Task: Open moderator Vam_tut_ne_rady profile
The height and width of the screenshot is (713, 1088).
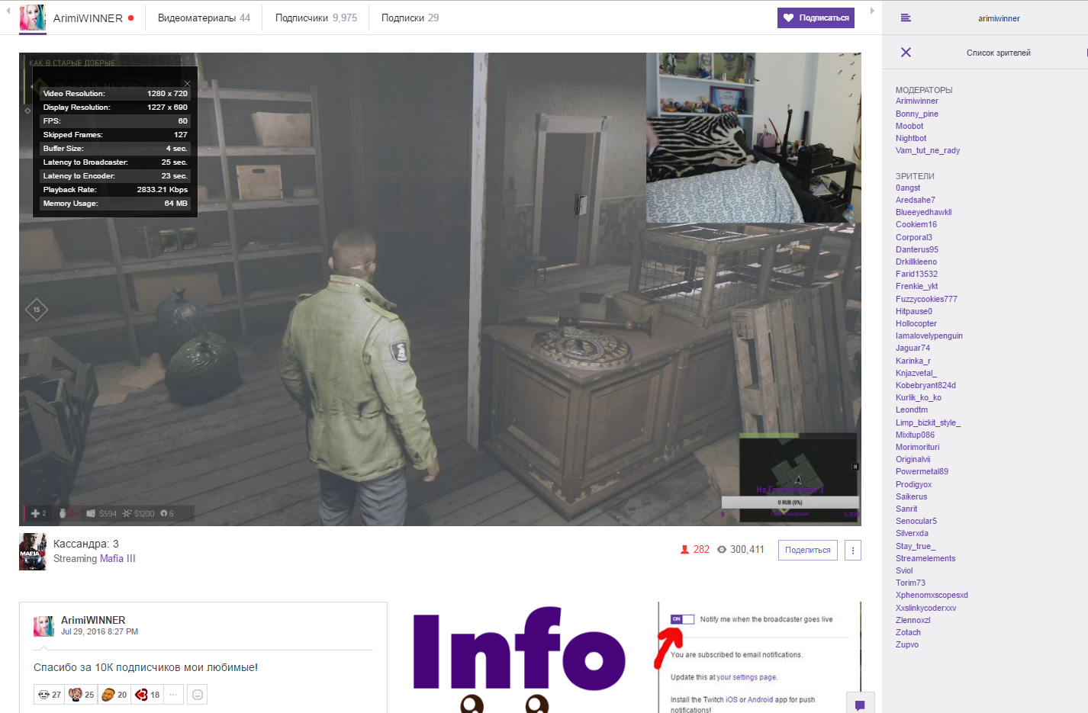Action: point(928,150)
